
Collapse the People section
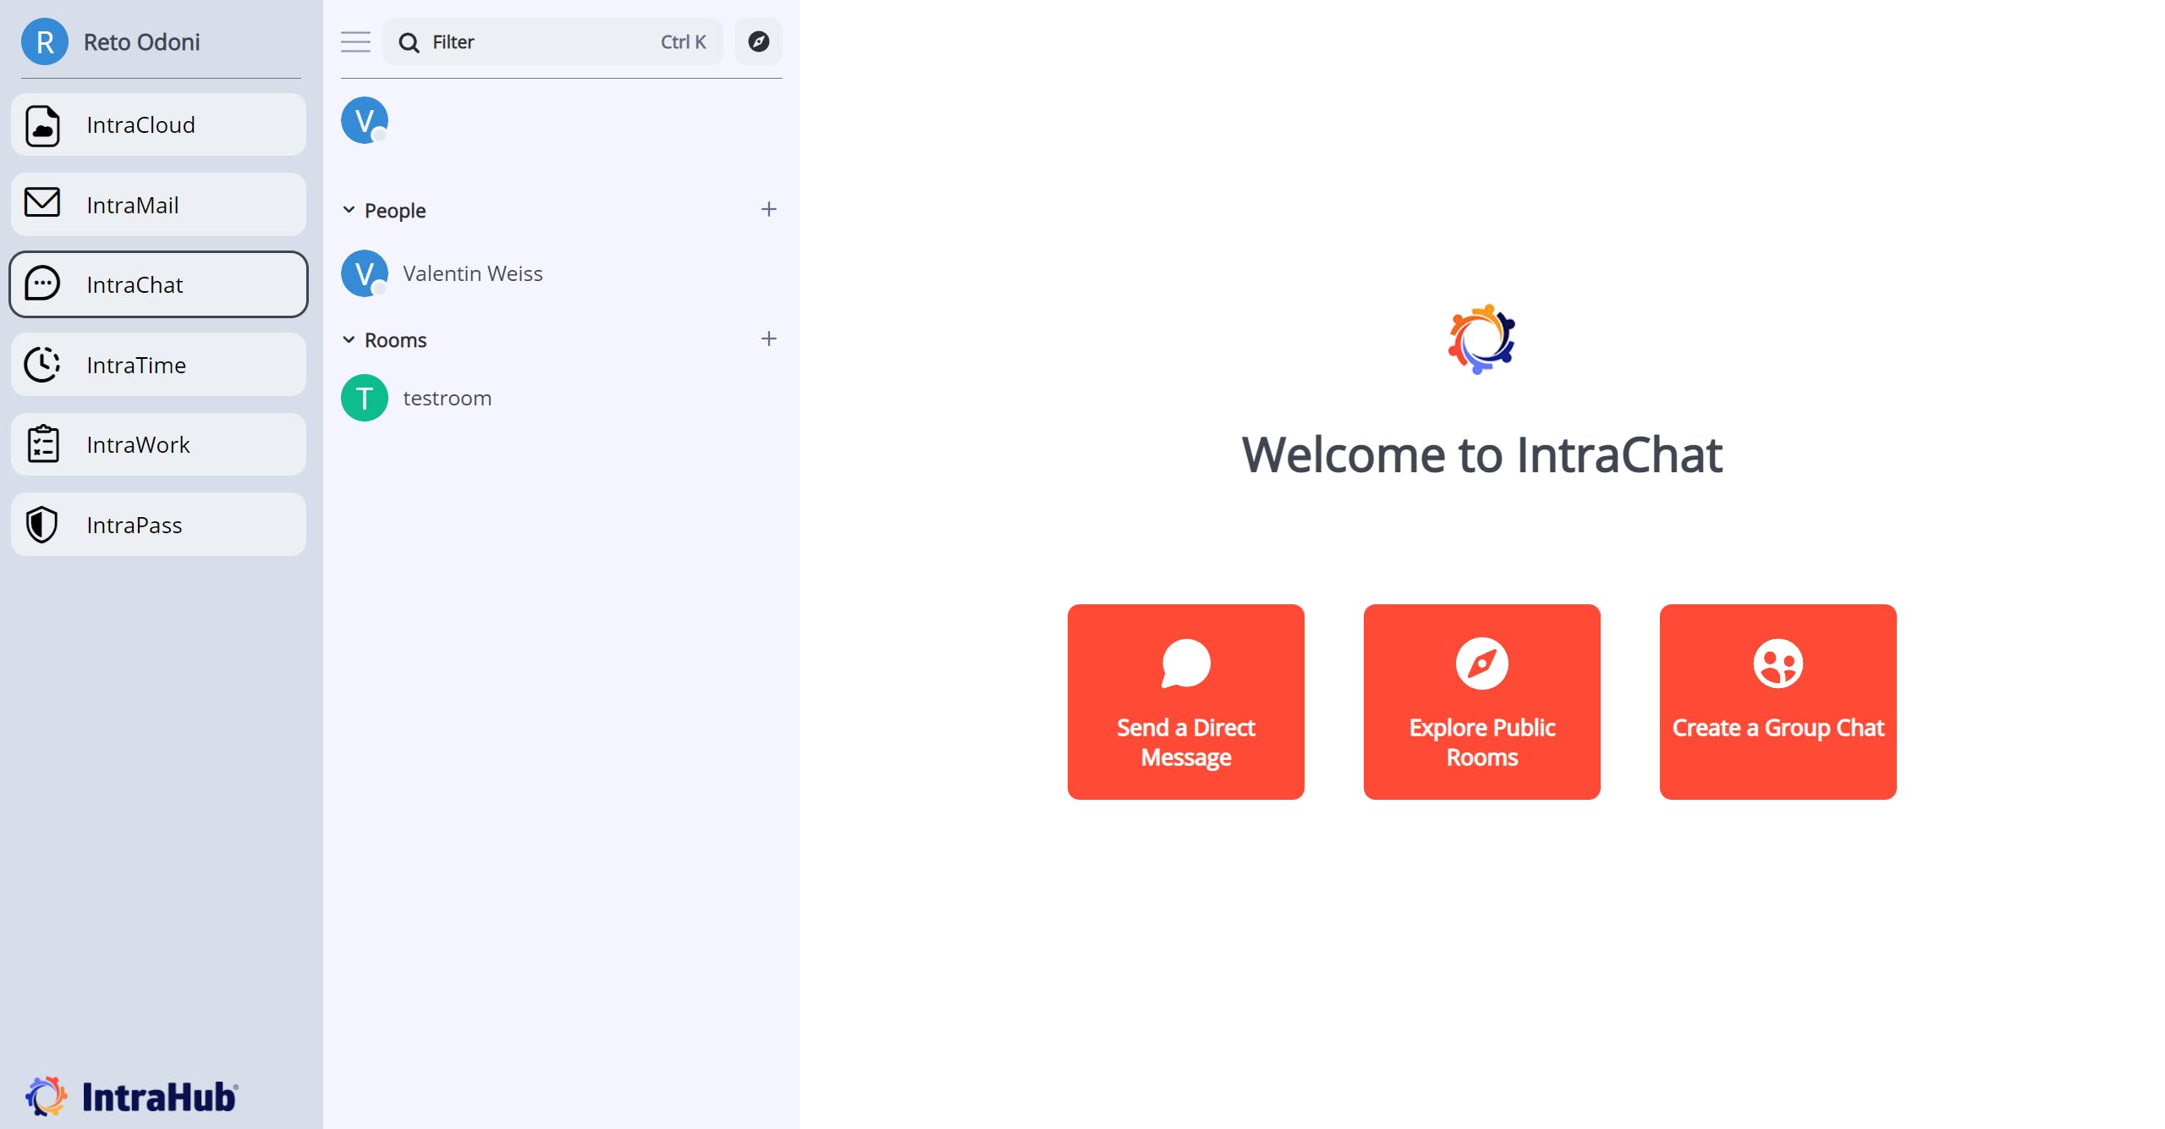(x=349, y=210)
